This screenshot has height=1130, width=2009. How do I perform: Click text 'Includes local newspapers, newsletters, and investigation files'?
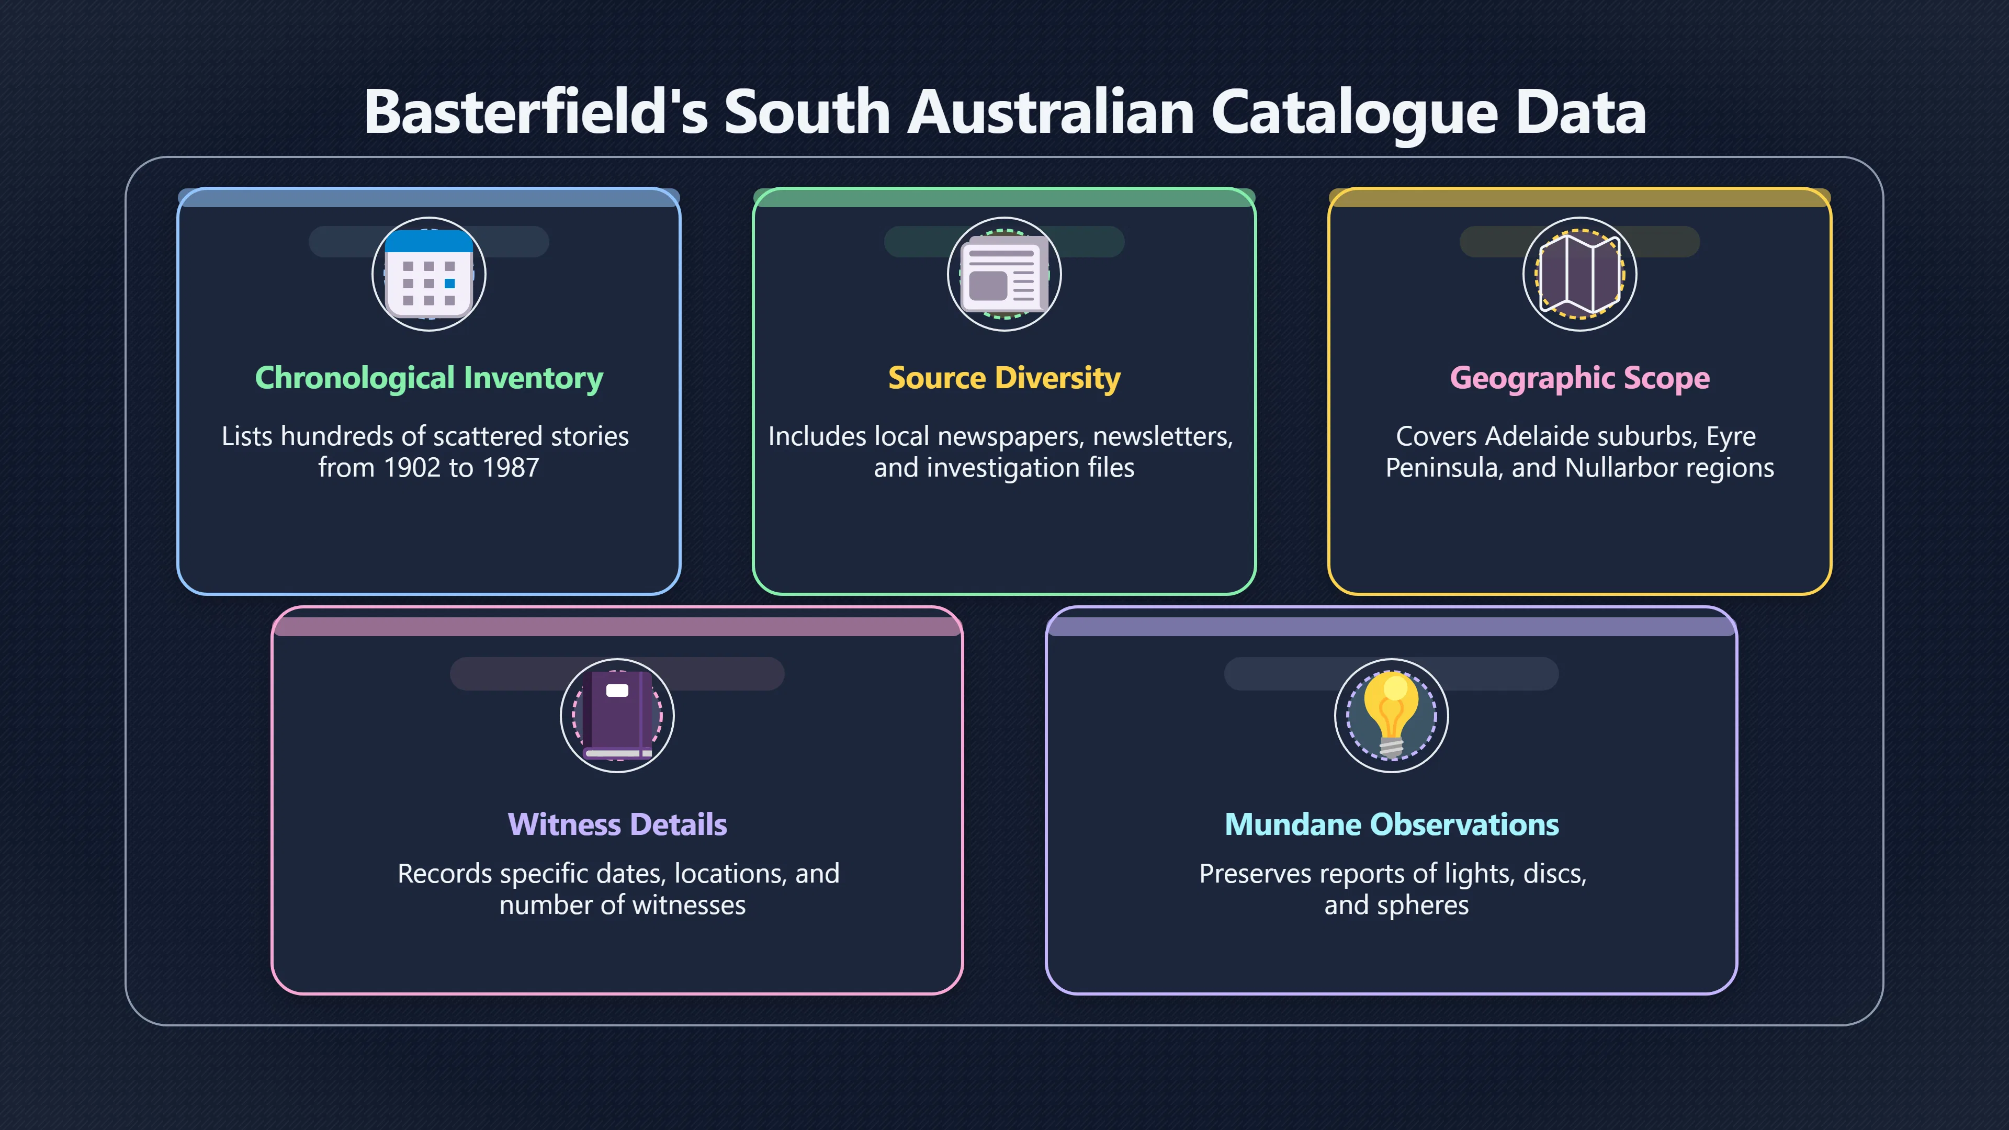point(1001,451)
